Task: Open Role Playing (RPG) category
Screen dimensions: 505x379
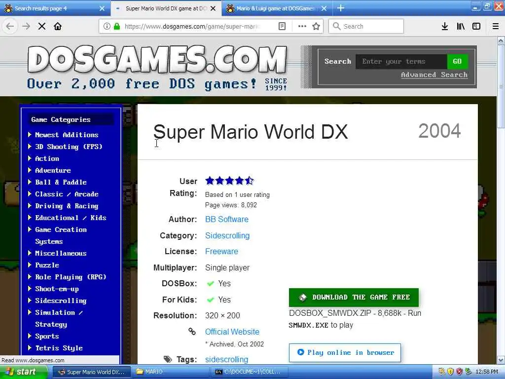Action: click(71, 277)
